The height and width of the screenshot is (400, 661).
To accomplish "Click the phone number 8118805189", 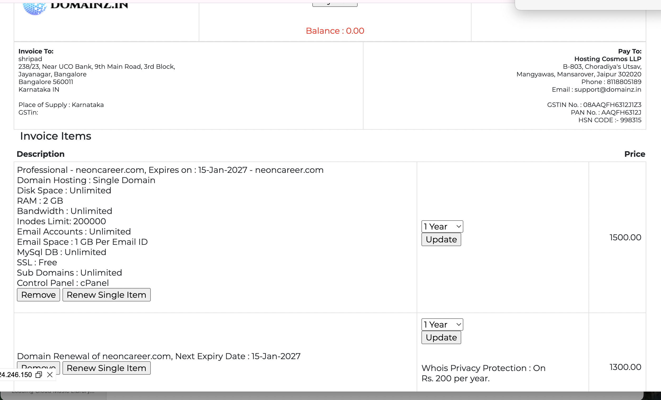I will (x=624, y=82).
